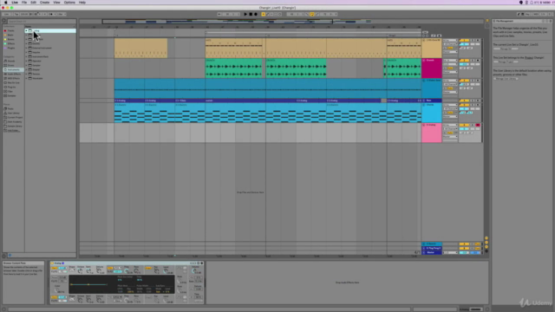Expand the Impulse instrument folder

(26, 52)
